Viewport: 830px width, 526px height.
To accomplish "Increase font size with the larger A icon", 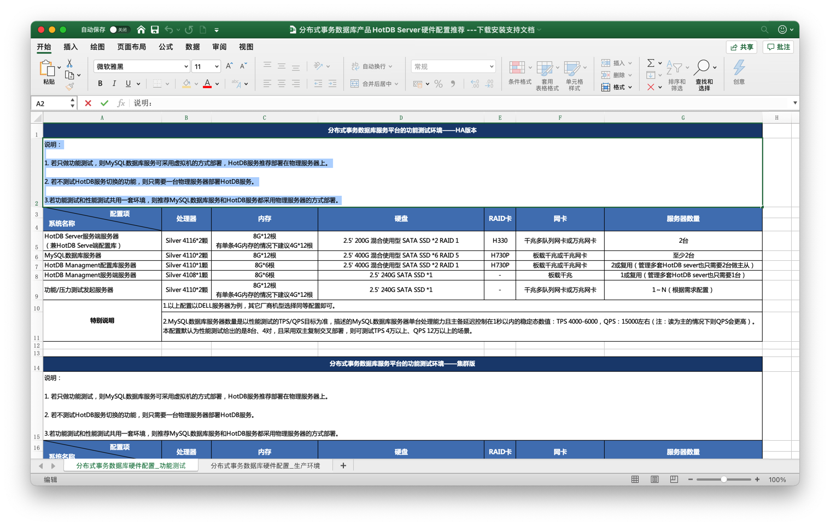I will [x=230, y=66].
